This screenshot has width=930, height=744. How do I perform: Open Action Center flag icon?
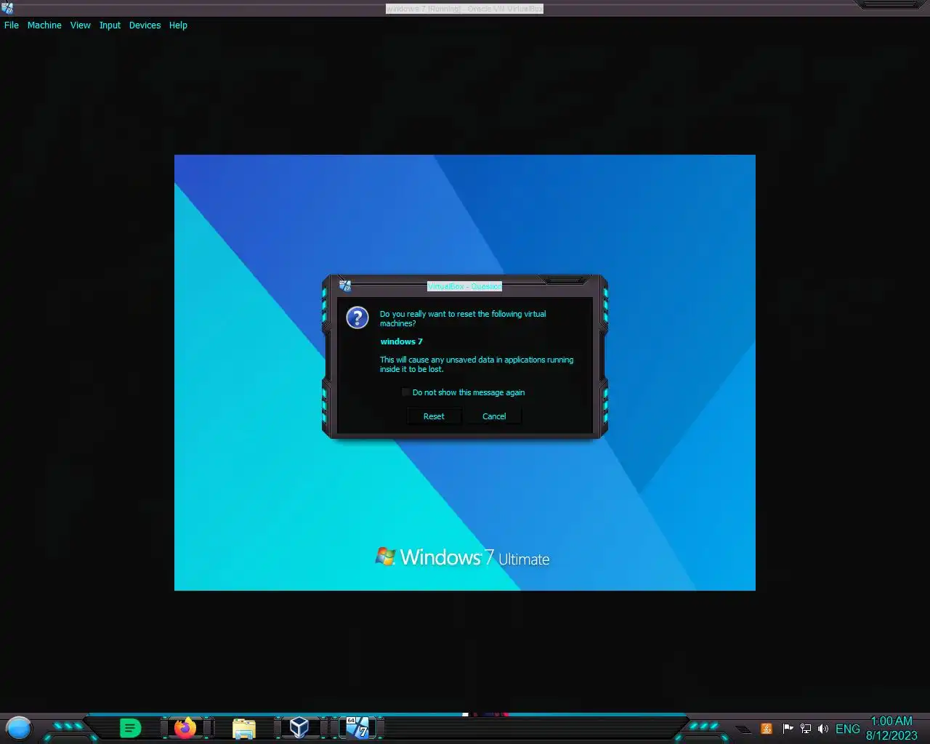pyautogui.click(x=788, y=729)
